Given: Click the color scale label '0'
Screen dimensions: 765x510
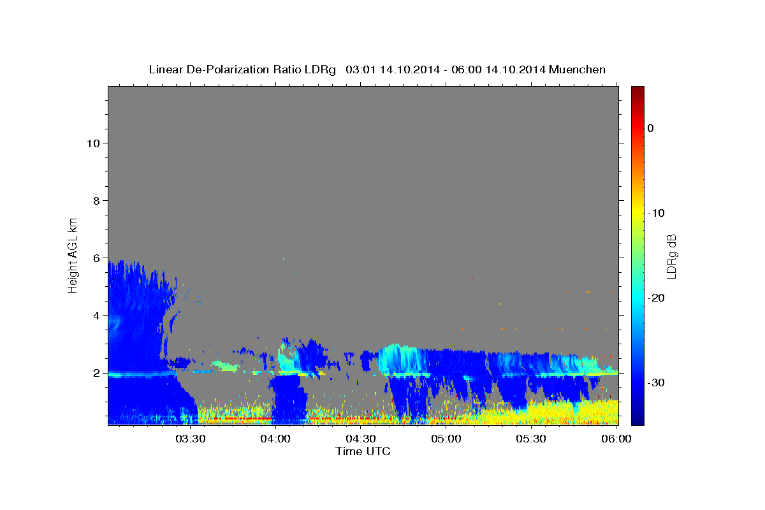Looking at the screenshot, I should click(x=651, y=128).
